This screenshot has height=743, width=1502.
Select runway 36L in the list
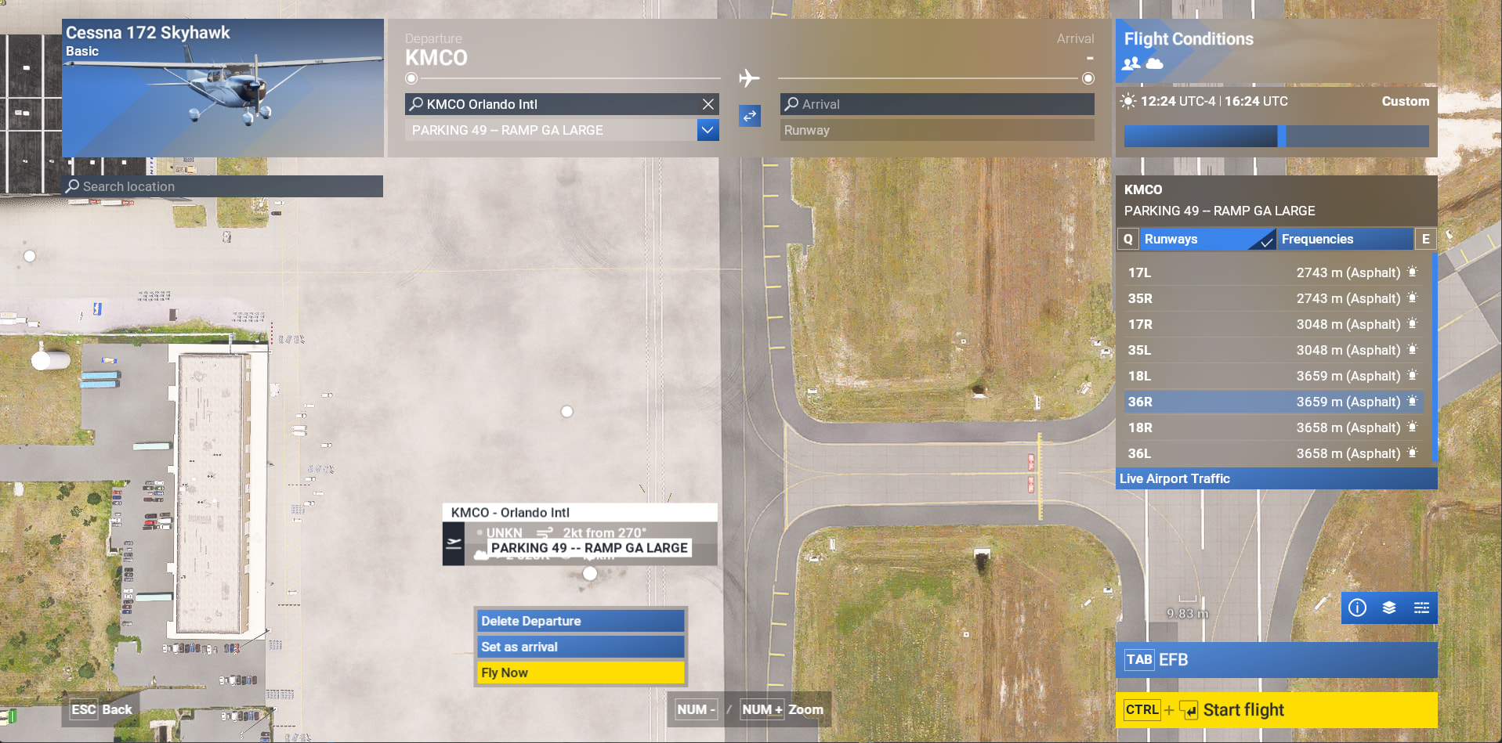click(1273, 453)
